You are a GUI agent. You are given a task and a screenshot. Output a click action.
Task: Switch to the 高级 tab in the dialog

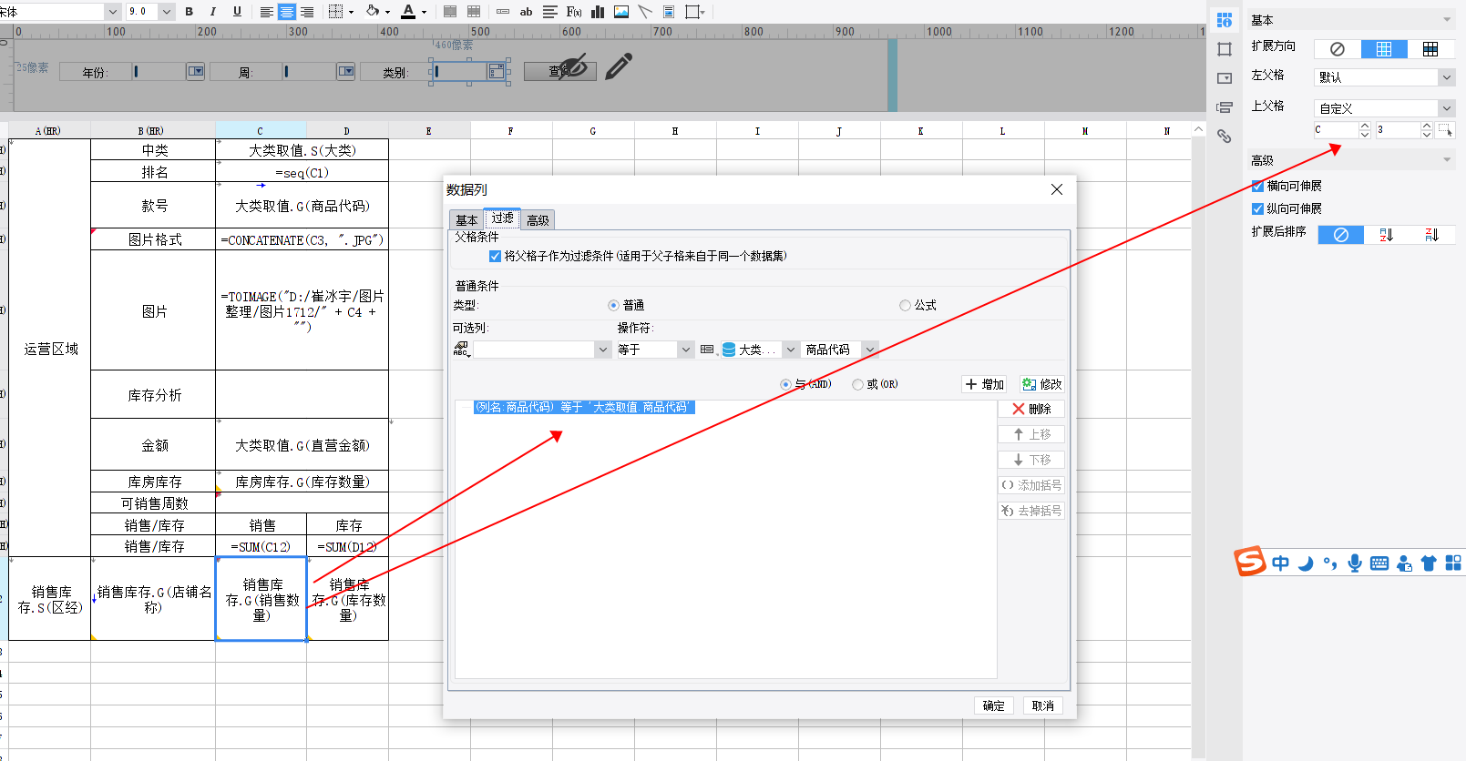[x=538, y=220]
